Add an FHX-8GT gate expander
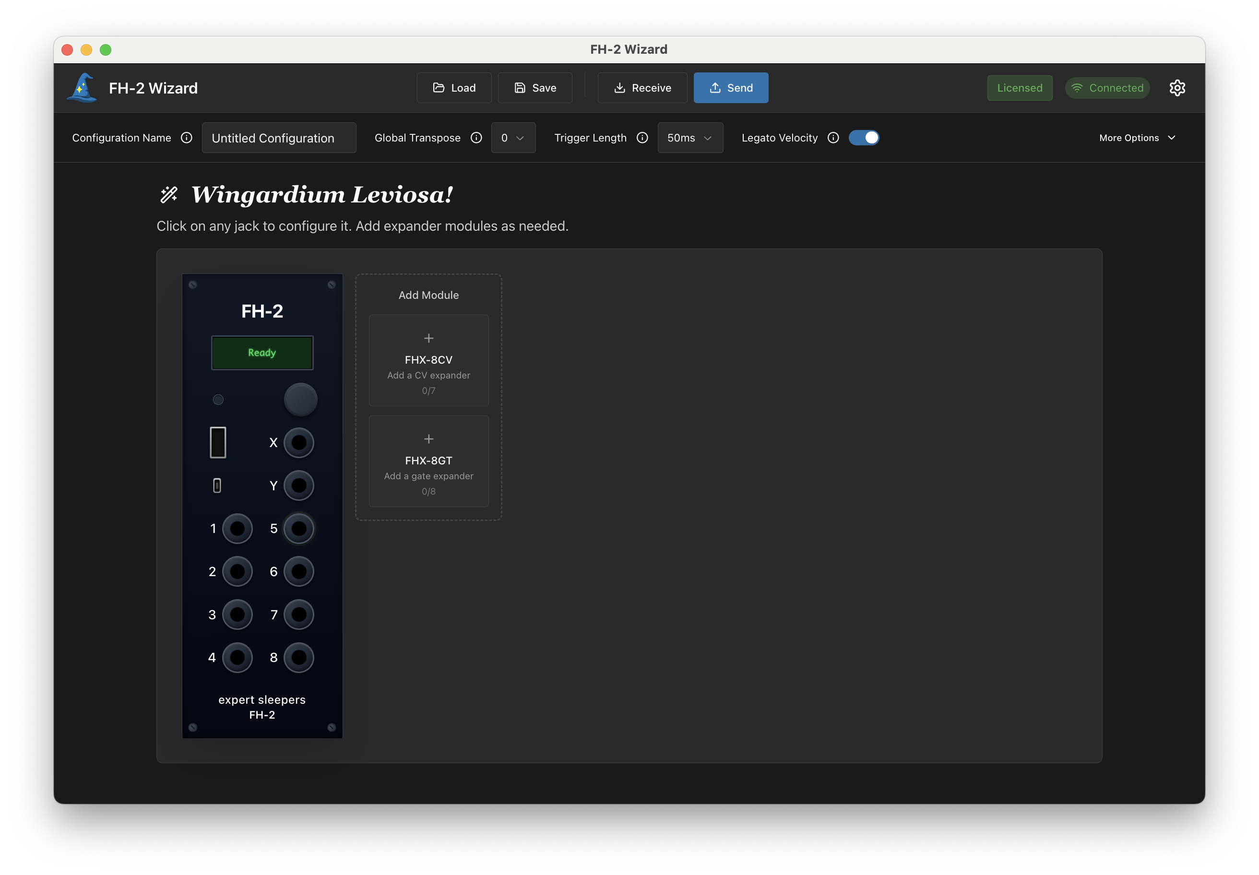 coord(428,461)
